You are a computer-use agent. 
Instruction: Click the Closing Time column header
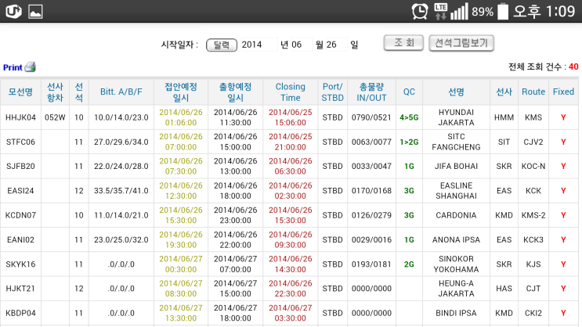coord(291,92)
